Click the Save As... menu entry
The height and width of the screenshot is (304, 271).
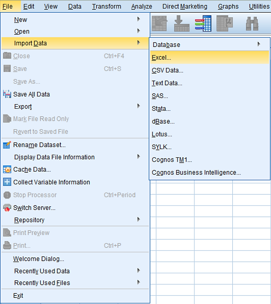point(75,81)
